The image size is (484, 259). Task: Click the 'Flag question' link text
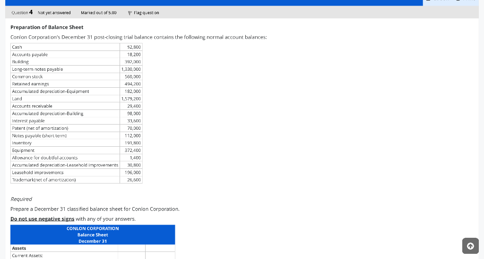click(147, 13)
